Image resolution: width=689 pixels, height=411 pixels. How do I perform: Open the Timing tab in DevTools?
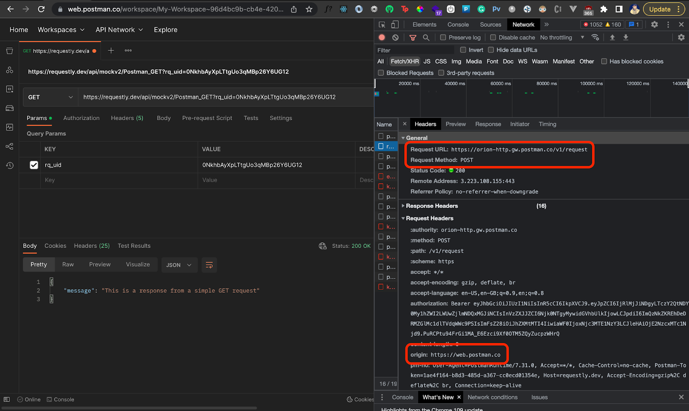click(x=547, y=124)
